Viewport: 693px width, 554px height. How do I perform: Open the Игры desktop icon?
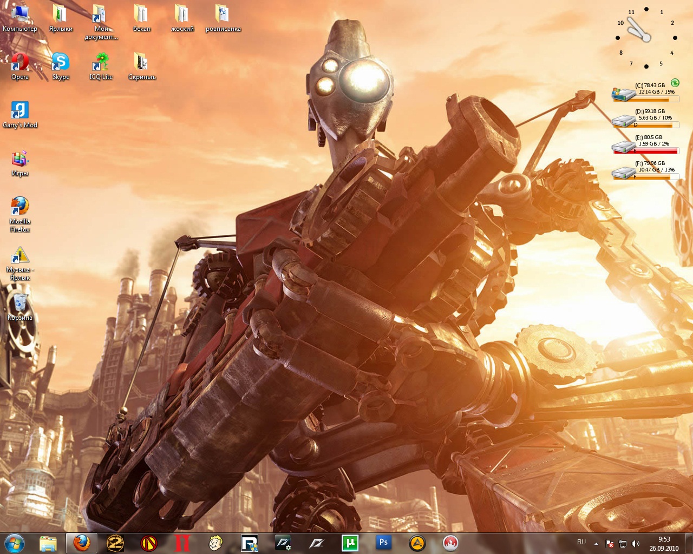pos(20,163)
